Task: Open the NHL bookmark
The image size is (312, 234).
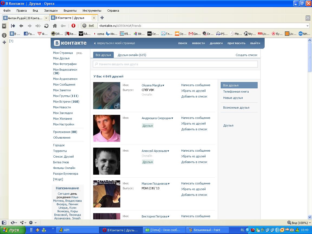Action: coord(304,34)
